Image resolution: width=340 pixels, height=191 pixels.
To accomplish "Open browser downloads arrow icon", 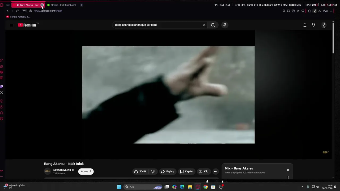I will point(319,11).
